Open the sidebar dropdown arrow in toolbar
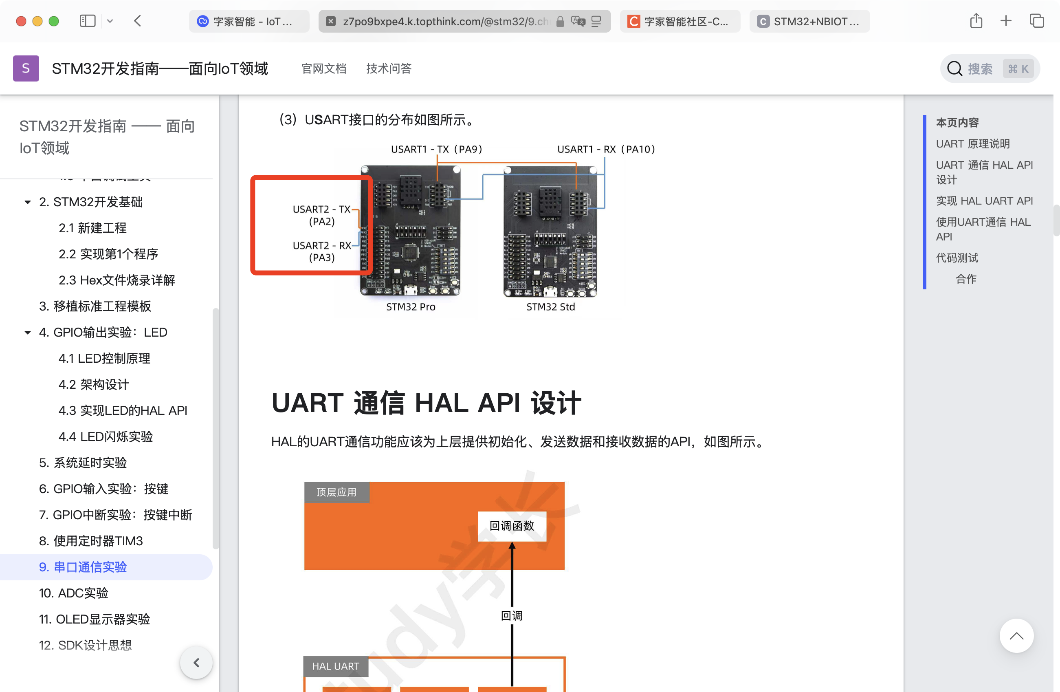Viewport: 1060px width, 692px height. (x=110, y=21)
